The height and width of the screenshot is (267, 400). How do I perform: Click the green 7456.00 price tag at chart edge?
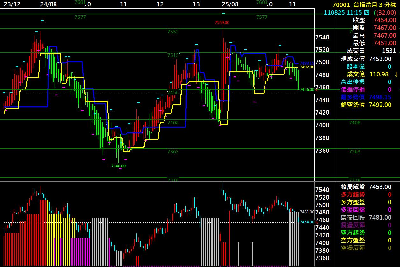pyautogui.click(x=307, y=90)
